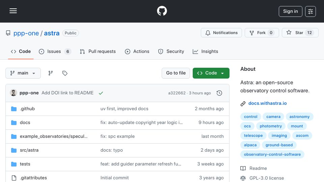Image resolution: width=324 pixels, height=182 pixels.
Task: Click the green commit status checkmark
Action: coord(101,93)
